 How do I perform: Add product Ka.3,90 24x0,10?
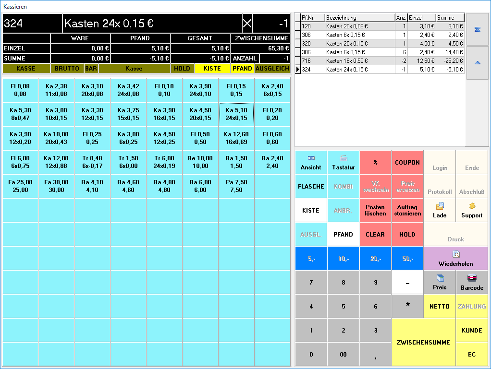200,90
